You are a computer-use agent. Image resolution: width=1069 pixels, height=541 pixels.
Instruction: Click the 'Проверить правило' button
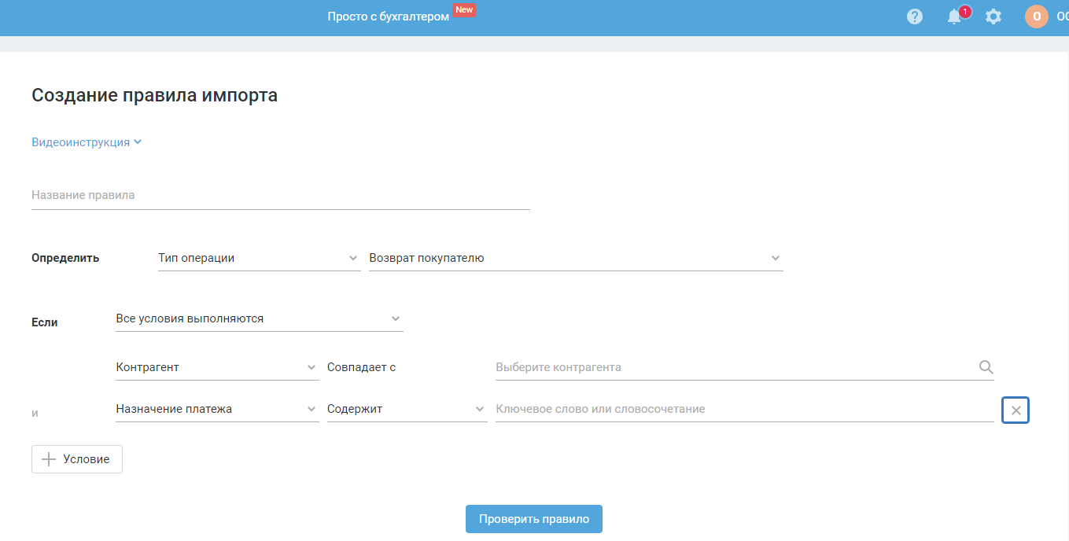tap(534, 519)
